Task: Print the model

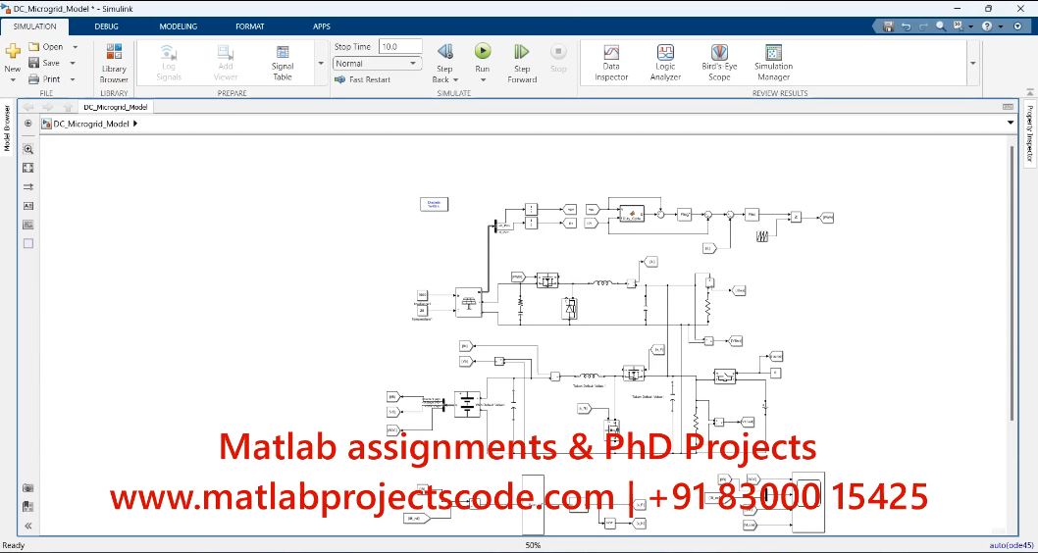Action: 44,79
